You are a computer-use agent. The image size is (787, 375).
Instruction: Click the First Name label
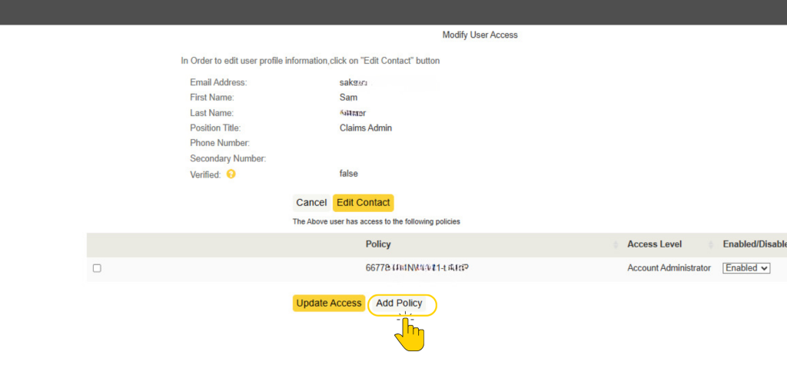pos(212,98)
